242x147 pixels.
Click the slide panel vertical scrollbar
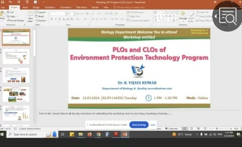34,76
